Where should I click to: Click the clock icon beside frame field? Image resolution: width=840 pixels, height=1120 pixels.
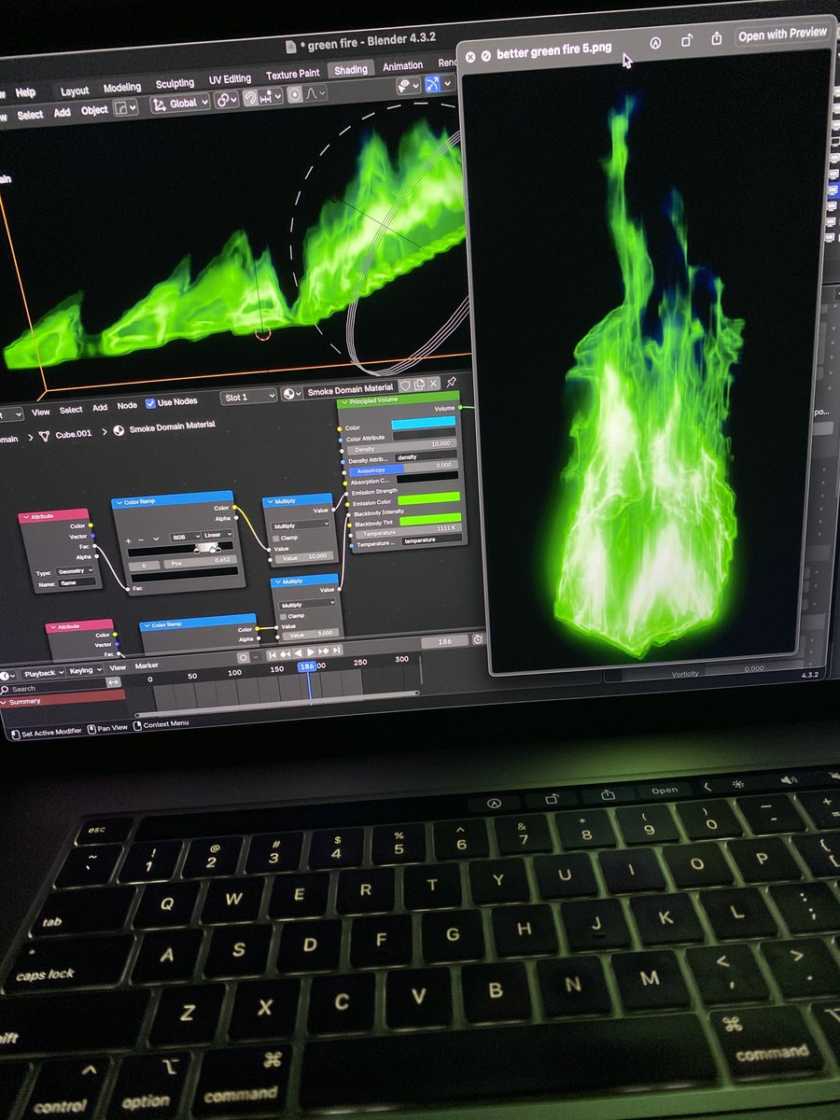[x=478, y=639]
